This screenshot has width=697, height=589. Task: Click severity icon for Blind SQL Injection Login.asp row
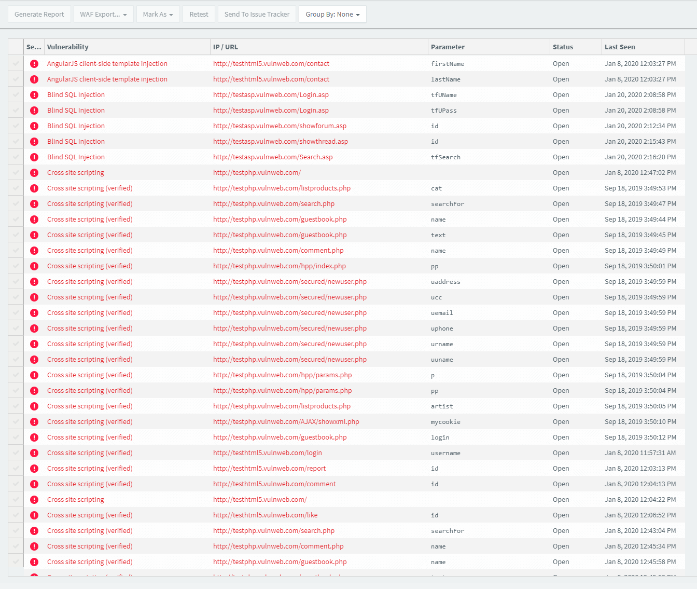pos(34,94)
